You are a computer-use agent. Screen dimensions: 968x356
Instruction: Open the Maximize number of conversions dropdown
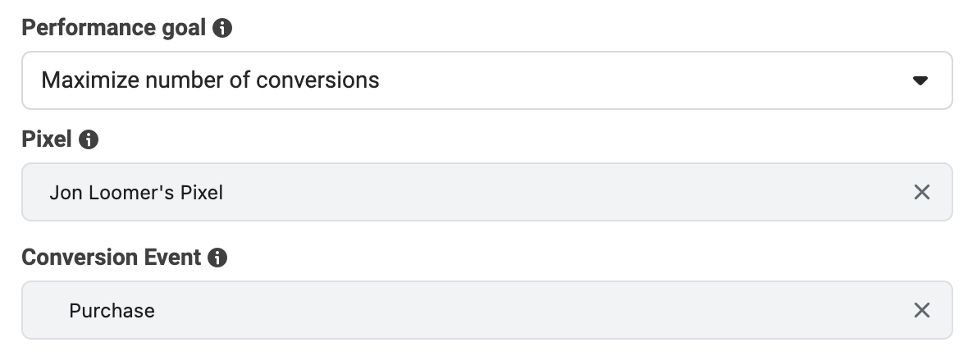click(x=487, y=80)
